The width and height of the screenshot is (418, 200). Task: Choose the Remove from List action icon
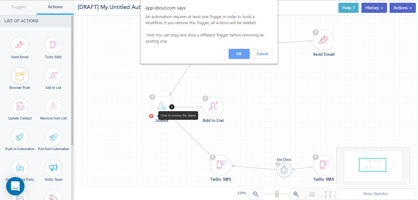(54, 107)
